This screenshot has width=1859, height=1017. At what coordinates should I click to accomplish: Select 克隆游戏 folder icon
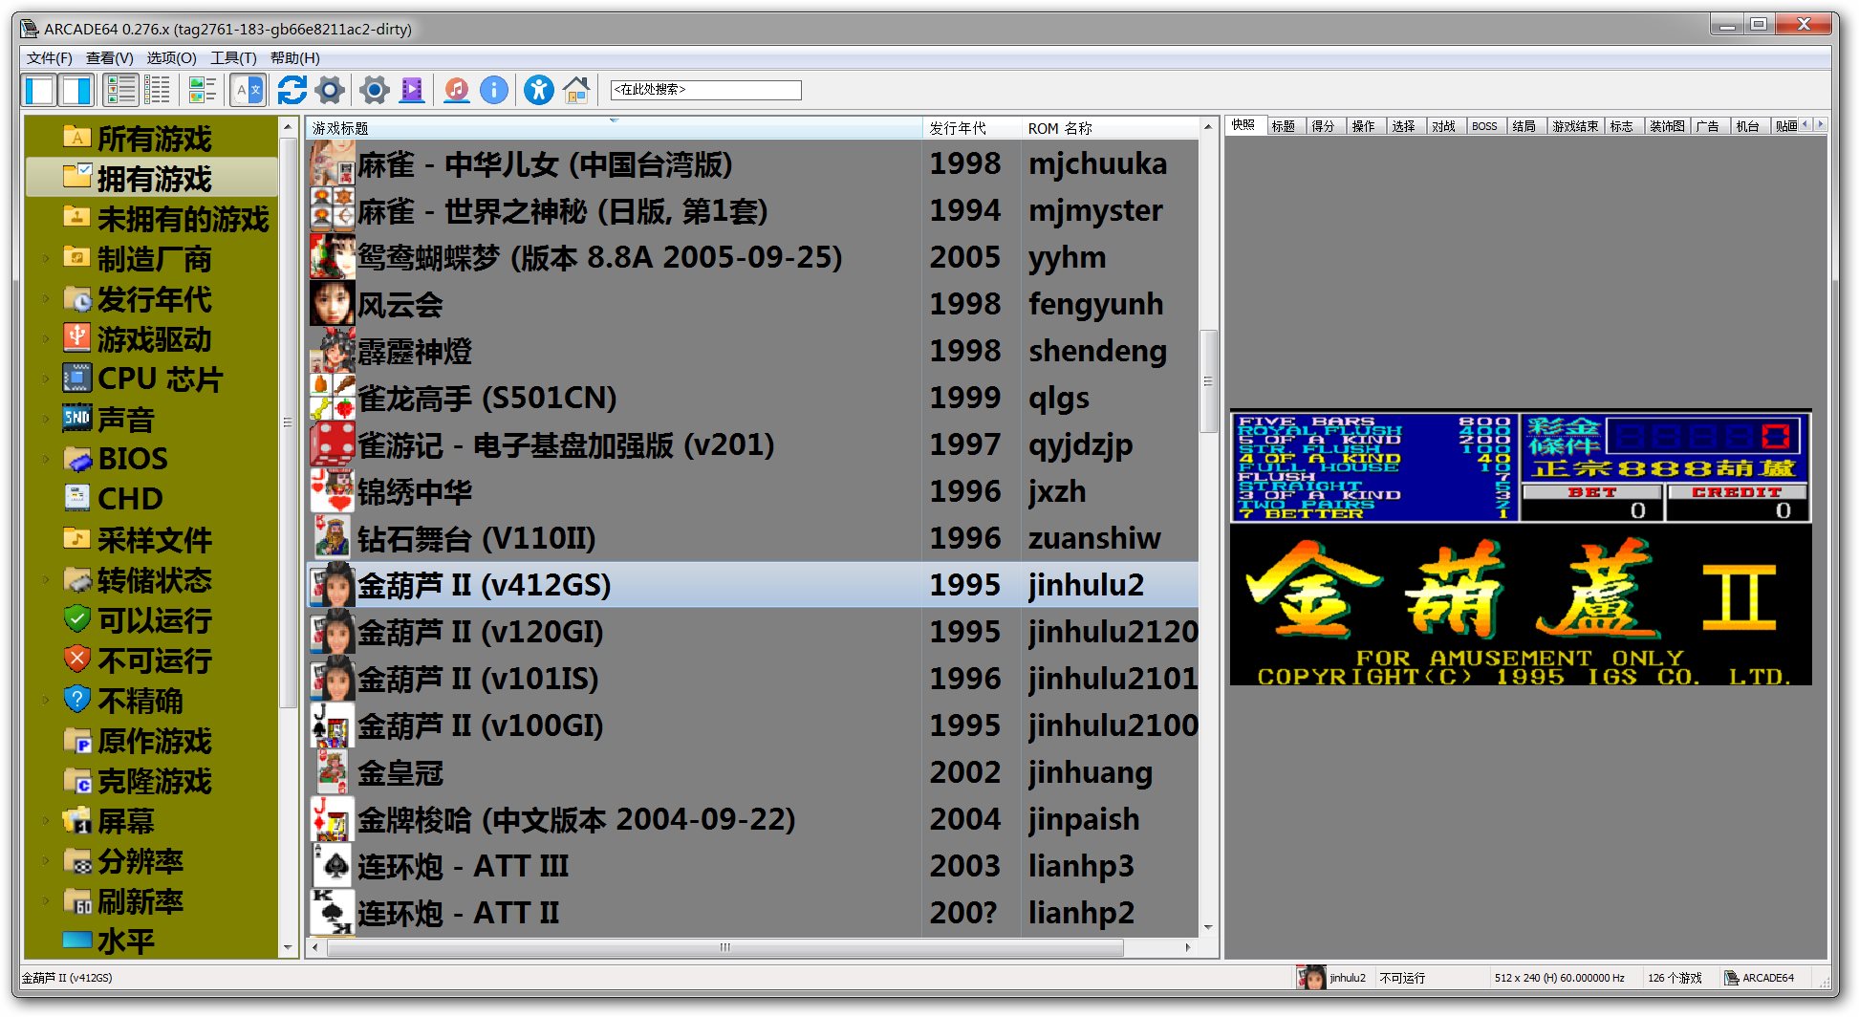pos(76,780)
